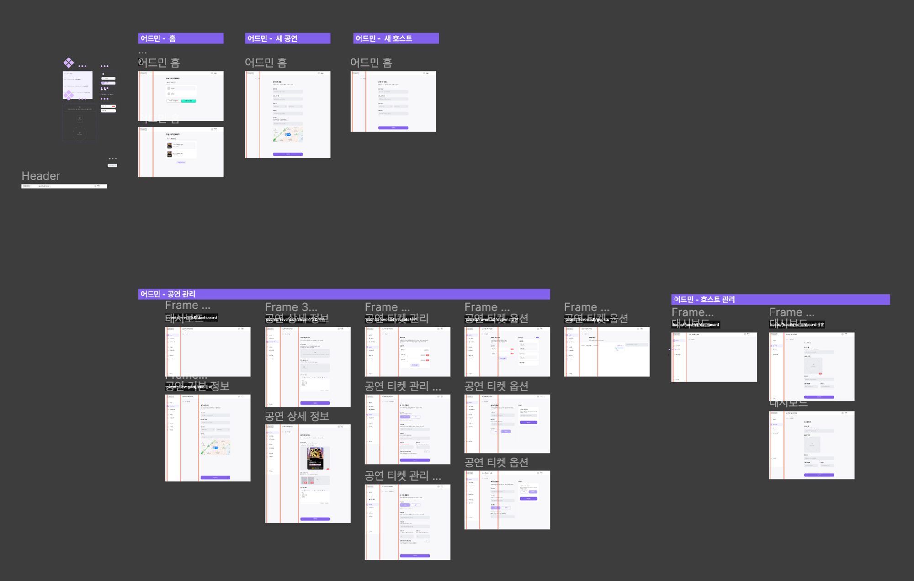Screen dimensions: 914x581
Task: Click the 어드민 - 호스트 관리 section header bar
Action: click(x=780, y=299)
